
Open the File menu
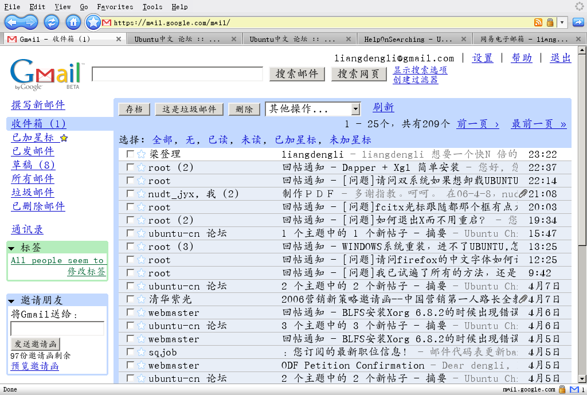(x=12, y=7)
